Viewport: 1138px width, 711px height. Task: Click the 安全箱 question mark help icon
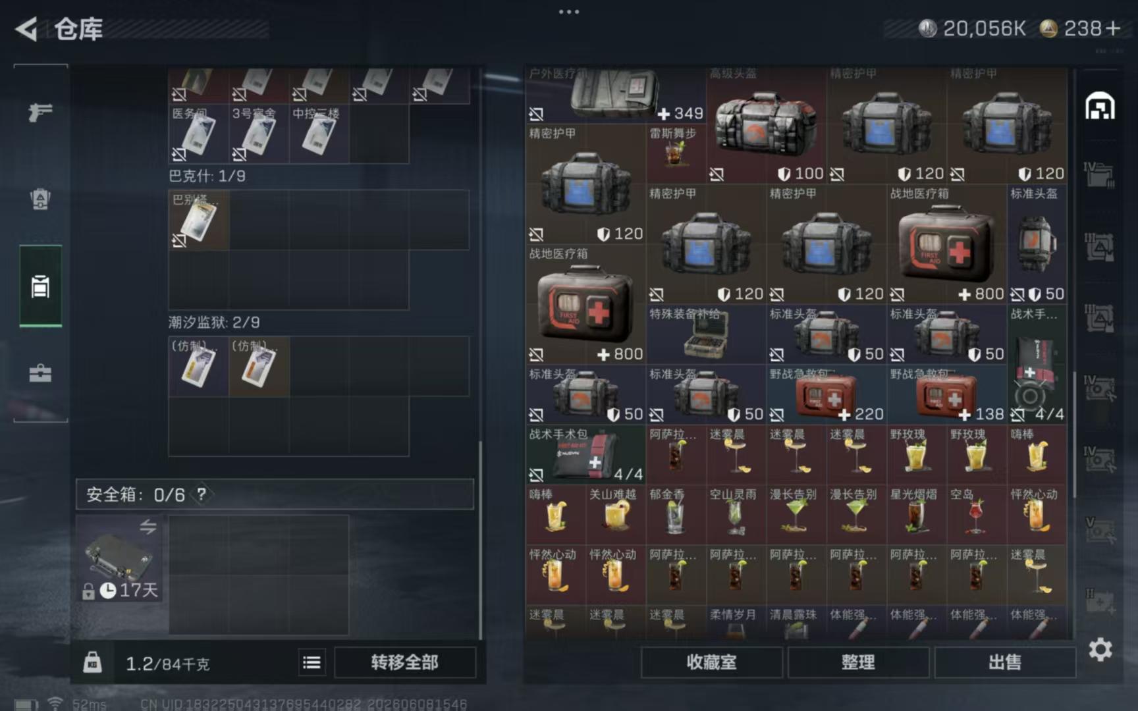click(202, 494)
